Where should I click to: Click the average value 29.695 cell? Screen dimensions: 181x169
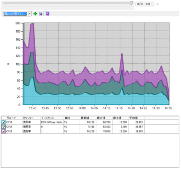137,131
